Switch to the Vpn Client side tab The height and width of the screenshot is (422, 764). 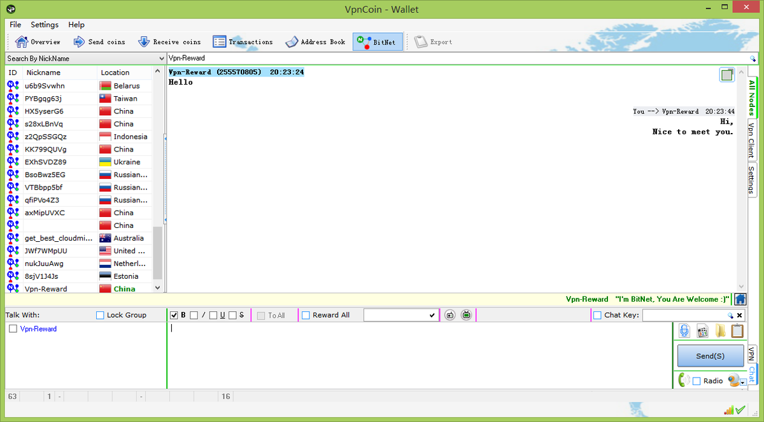click(x=752, y=140)
